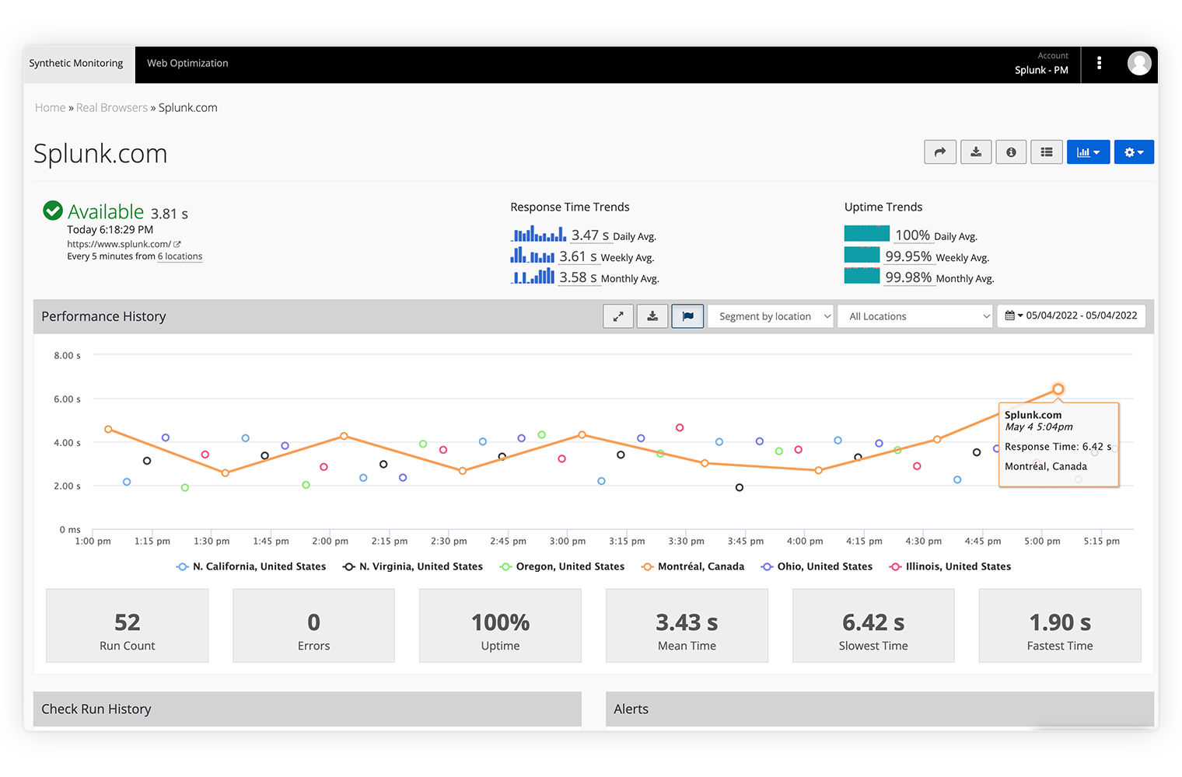This screenshot has width=1182, height=777.
Task: Click the weekly response time sparkline chart
Action: pos(533,254)
